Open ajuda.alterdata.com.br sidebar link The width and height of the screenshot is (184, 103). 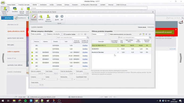point(16,31)
